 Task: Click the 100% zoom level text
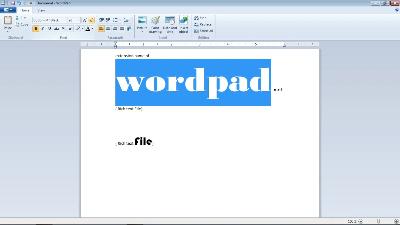pos(352,221)
